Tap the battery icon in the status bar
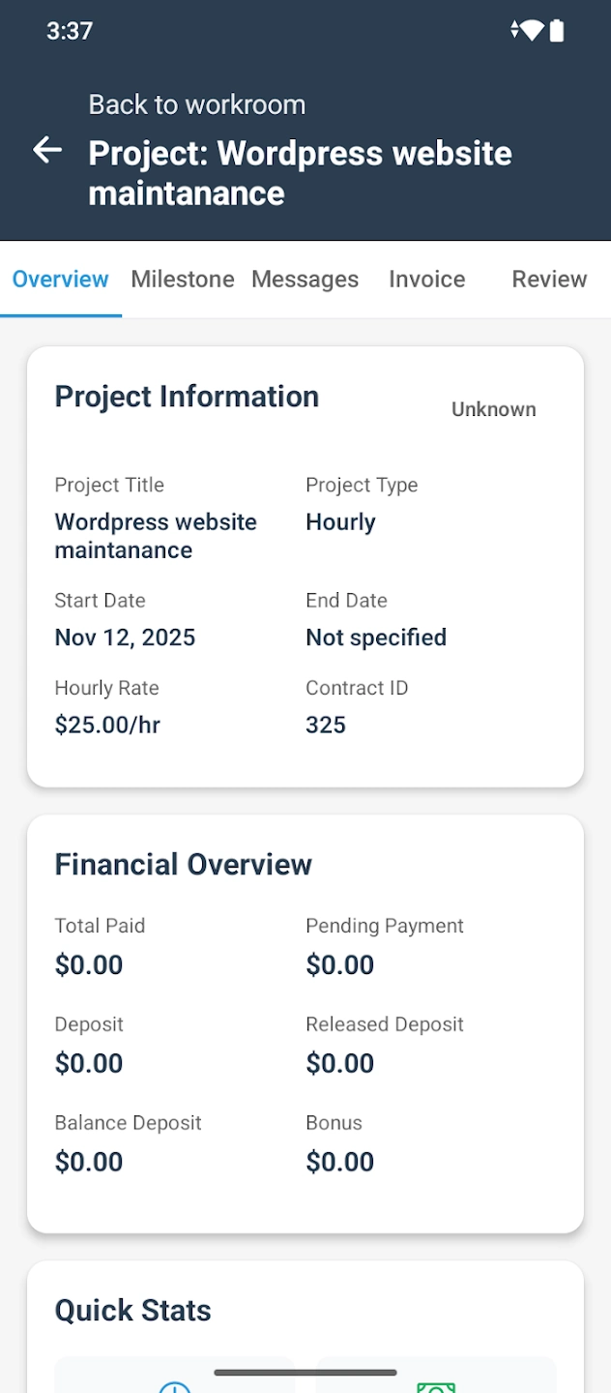 (x=559, y=30)
